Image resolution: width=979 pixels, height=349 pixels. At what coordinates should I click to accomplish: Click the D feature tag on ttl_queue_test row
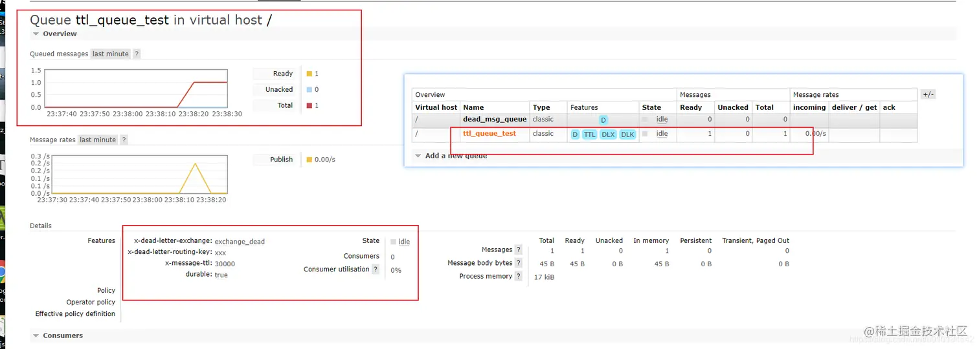coord(575,134)
